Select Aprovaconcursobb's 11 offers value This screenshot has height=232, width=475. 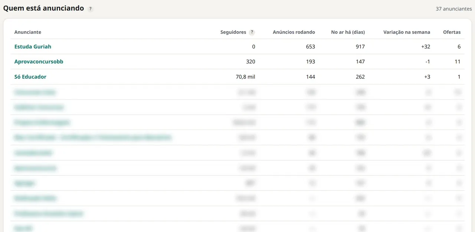(x=458, y=62)
